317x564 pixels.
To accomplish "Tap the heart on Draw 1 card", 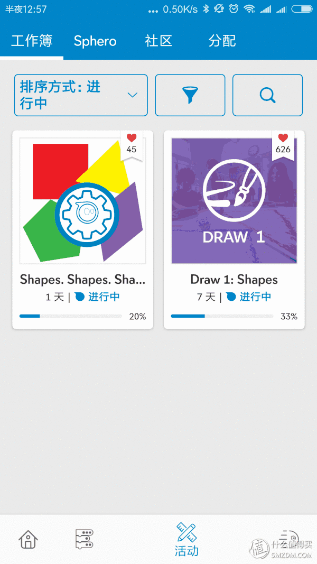I will [x=283, y=138].
